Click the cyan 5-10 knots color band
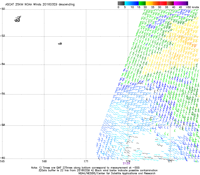This screenshot has height=175, width=200. coord(128,3)
